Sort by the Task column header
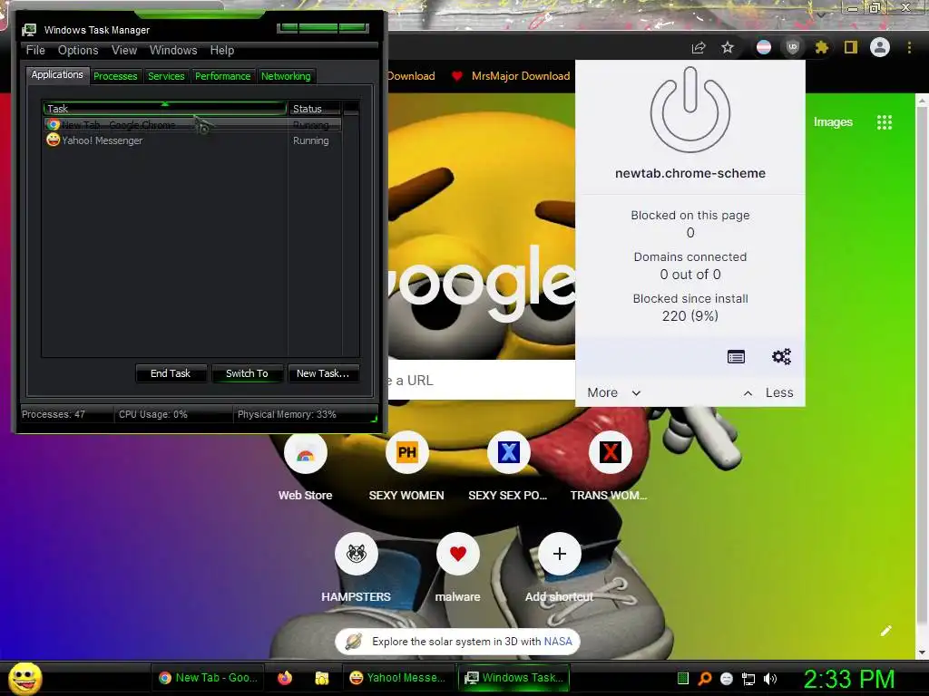The height and width of the screenshot is (696, 929). [x=165, y=109]
